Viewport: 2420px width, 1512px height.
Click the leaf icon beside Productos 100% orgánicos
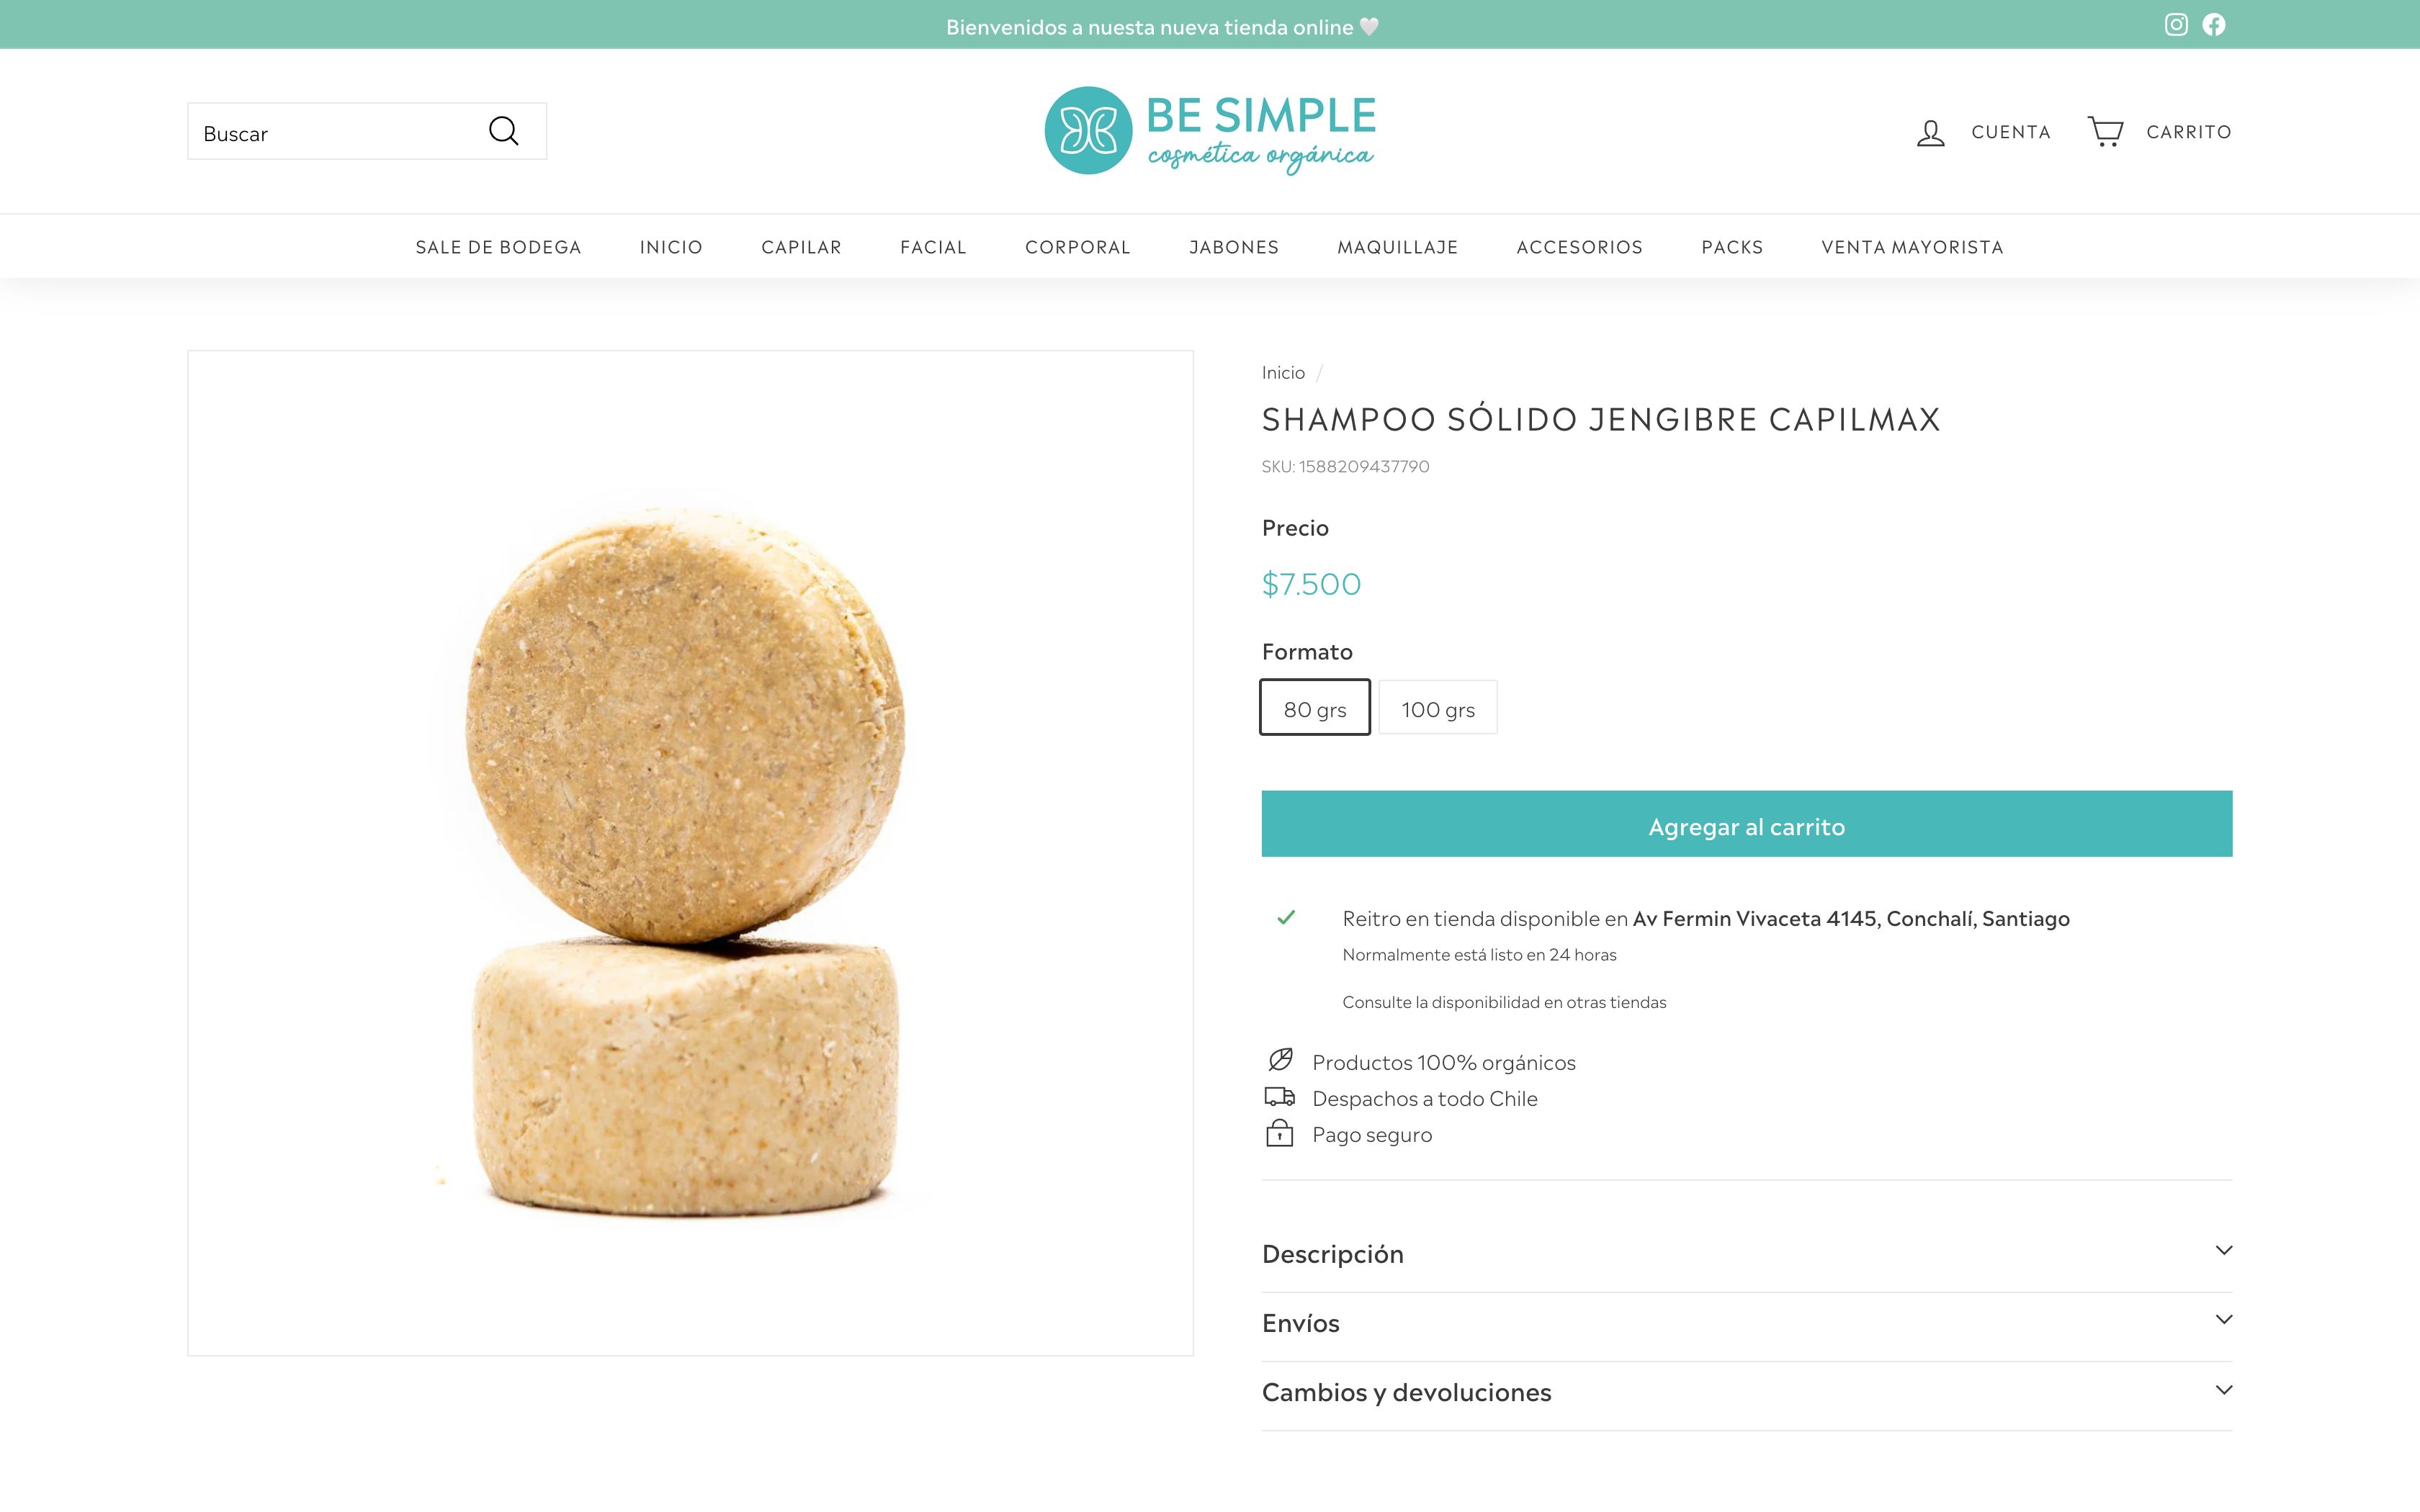1280,1060
